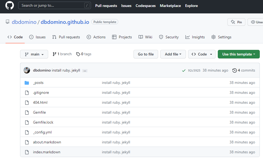
Task: Open Pull requests in top navigation
Action: [x=106, y=6]
